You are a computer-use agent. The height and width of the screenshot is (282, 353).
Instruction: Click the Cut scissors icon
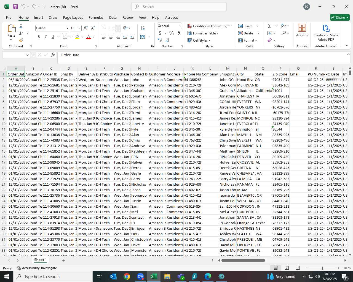point(21,26)
